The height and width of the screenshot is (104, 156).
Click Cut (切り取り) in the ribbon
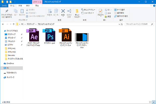(x=30, y=10)
